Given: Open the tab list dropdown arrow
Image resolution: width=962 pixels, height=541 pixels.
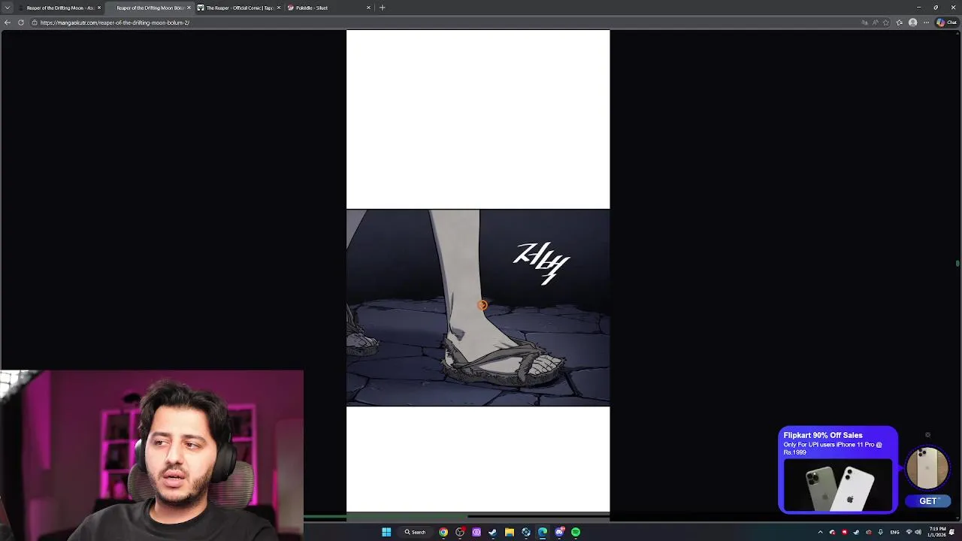Looking at the screenshot, I should click(8, 8).
